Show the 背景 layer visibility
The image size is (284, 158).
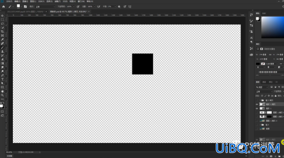point(257,129)
